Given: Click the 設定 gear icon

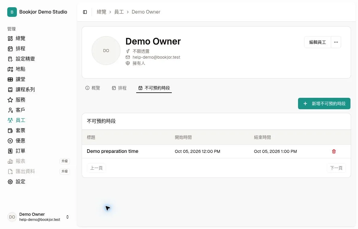Looking at the screenshot, I should [10, 182].
